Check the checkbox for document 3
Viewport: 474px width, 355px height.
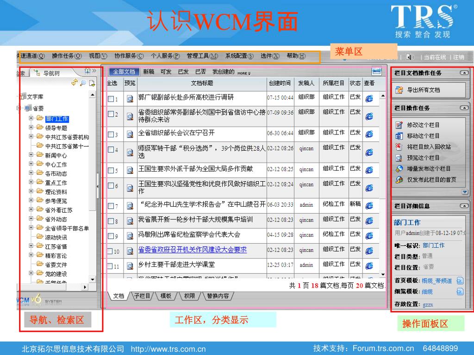111,135
